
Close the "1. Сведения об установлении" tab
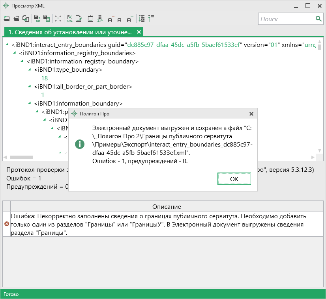pos(139,32)
